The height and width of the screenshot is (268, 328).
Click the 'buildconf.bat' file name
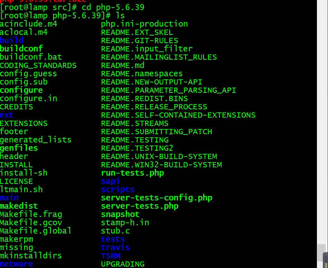31,57
